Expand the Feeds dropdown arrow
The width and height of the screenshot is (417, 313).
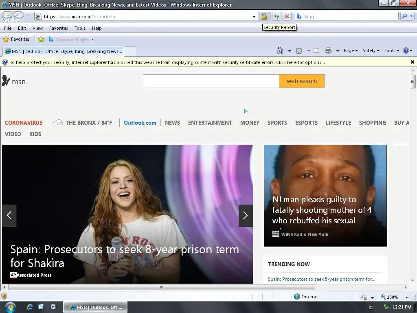coord(309,51)
